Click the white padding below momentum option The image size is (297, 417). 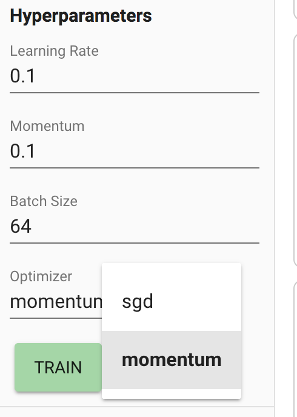(x=172, y=393)
